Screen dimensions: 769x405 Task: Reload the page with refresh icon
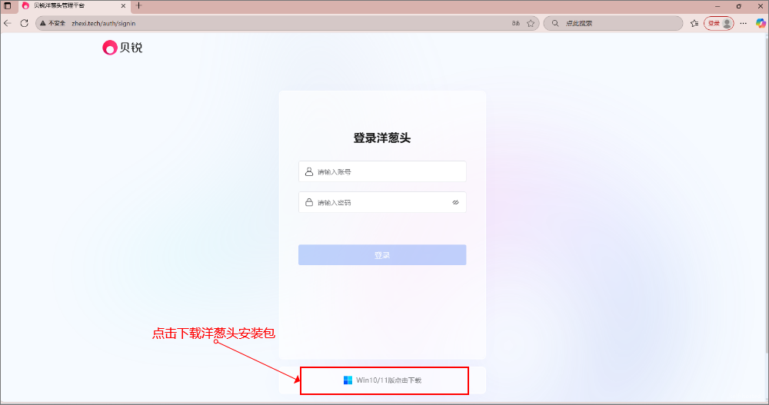[24, 23]
